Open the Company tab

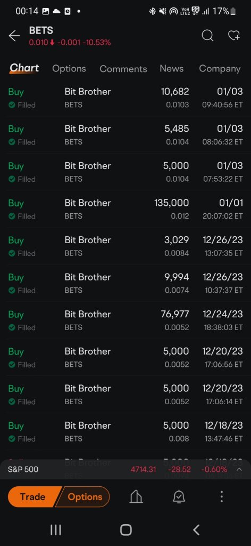tap(220, 69)
